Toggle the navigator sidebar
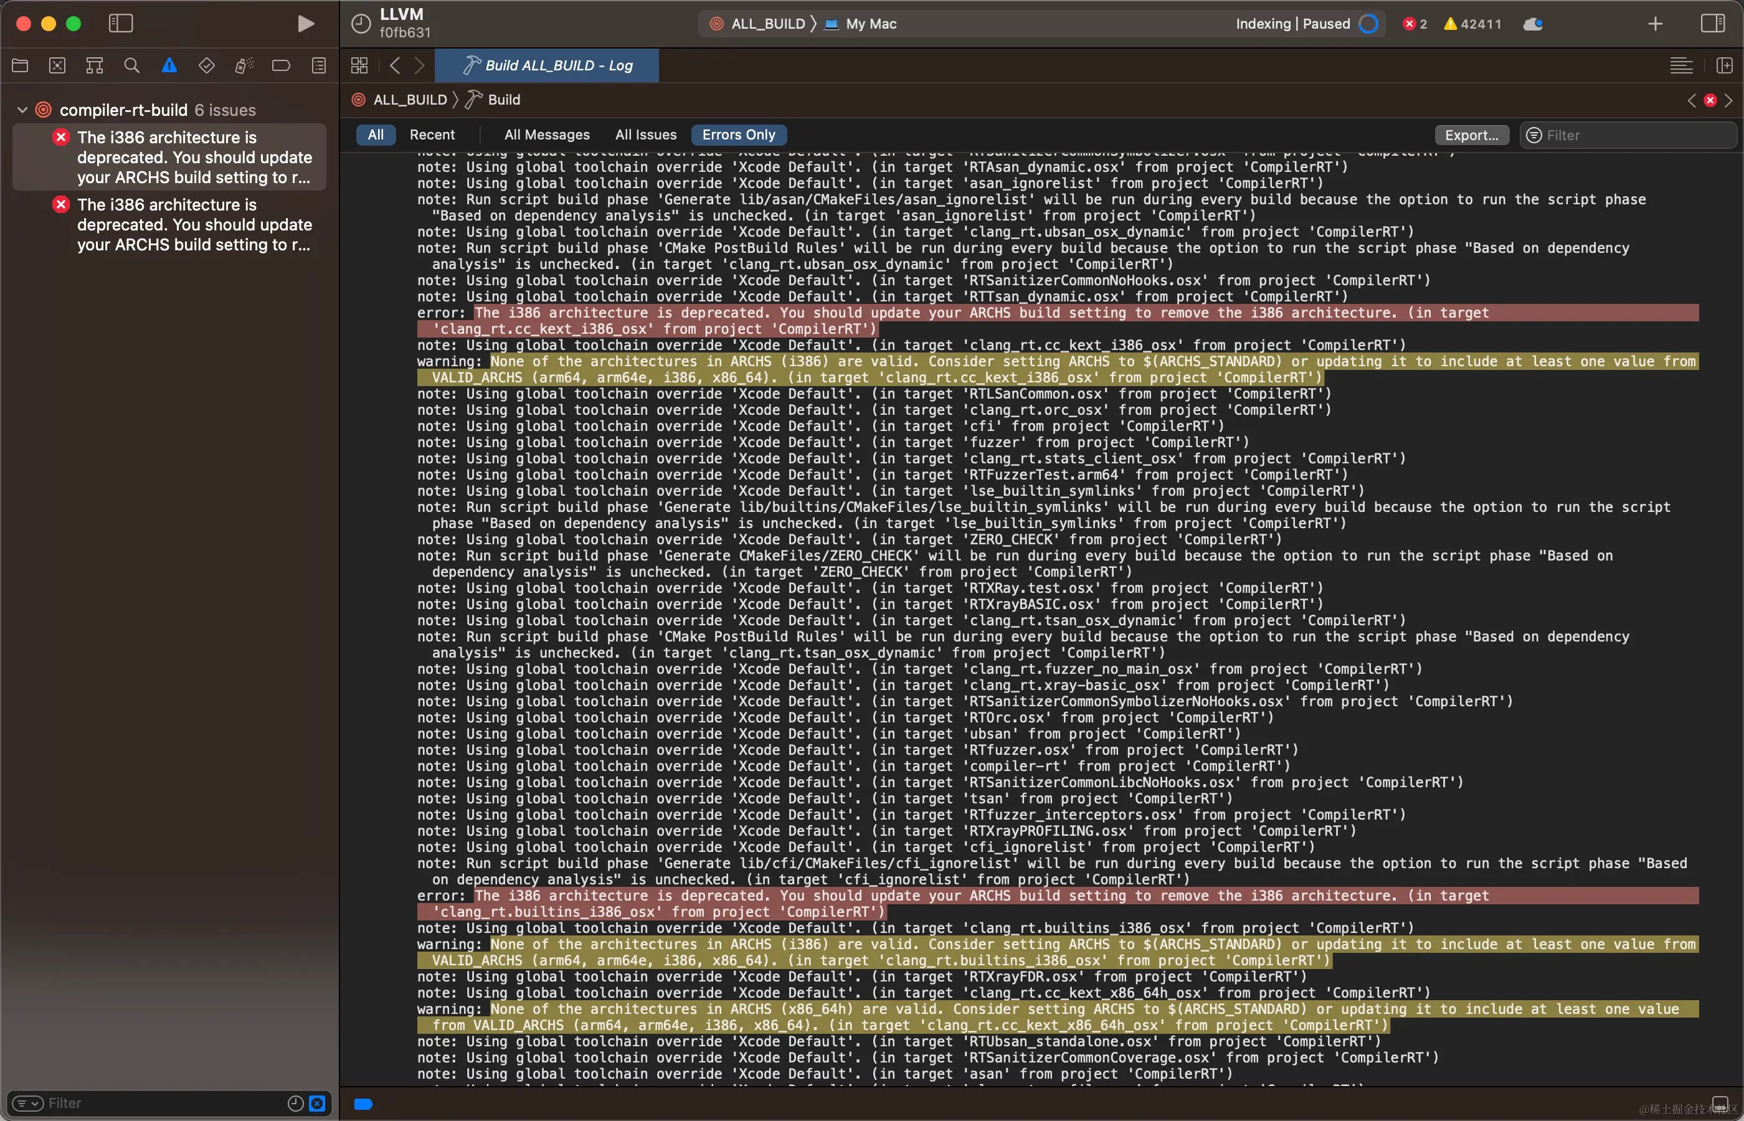The height and width of the screenshot is (1121, 1744). click(121, 23)
